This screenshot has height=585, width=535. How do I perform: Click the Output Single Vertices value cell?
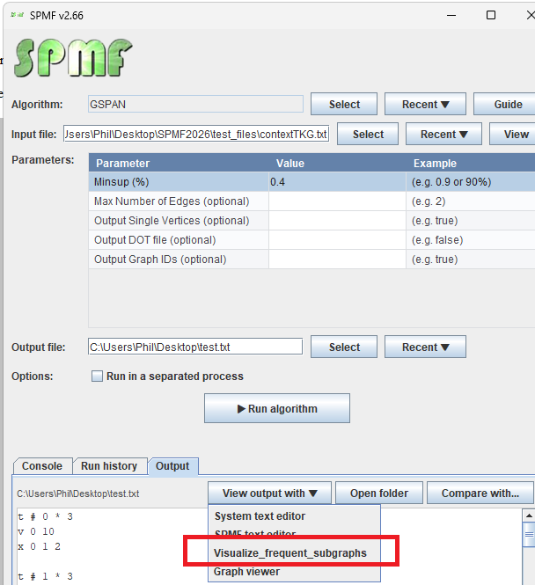click(337, 221)
